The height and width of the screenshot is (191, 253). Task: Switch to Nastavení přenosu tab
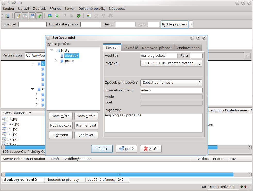coord(157,48)
